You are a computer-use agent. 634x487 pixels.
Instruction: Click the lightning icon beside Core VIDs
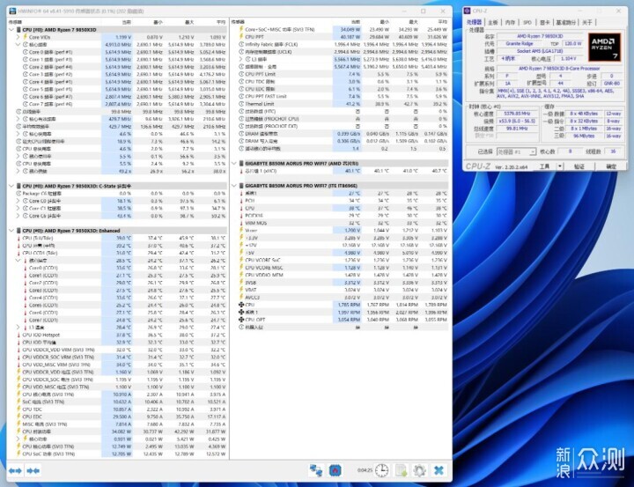point(25,37)
